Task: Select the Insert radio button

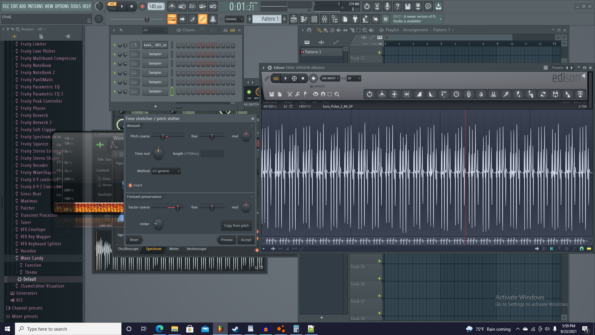Action: (x=130, y=185)
